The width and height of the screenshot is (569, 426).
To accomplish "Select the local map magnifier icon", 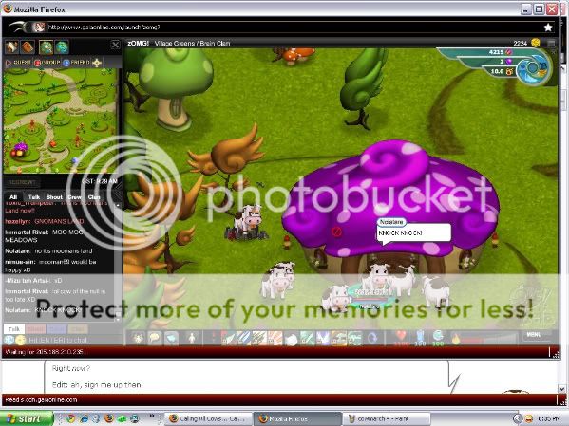I will pos(46,47).
